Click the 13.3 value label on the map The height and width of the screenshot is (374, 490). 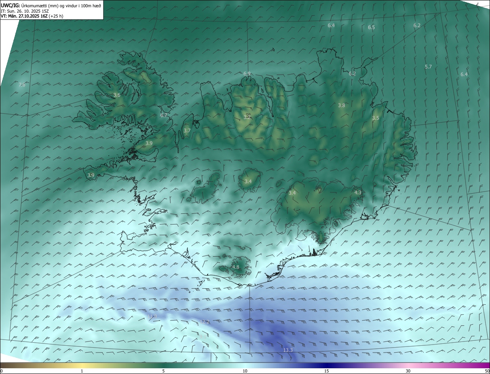(288, 350)
